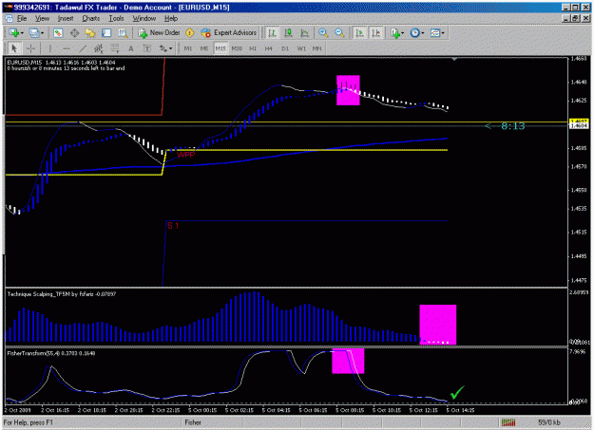
Task: Switch to M5 timeframe
Action: [204, 48]
